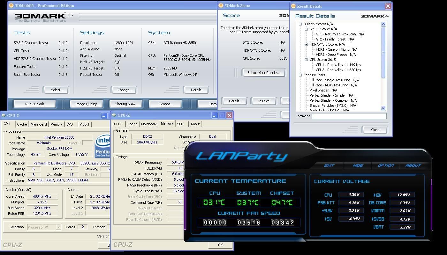Select Pixel Shader row

point(323,90)
